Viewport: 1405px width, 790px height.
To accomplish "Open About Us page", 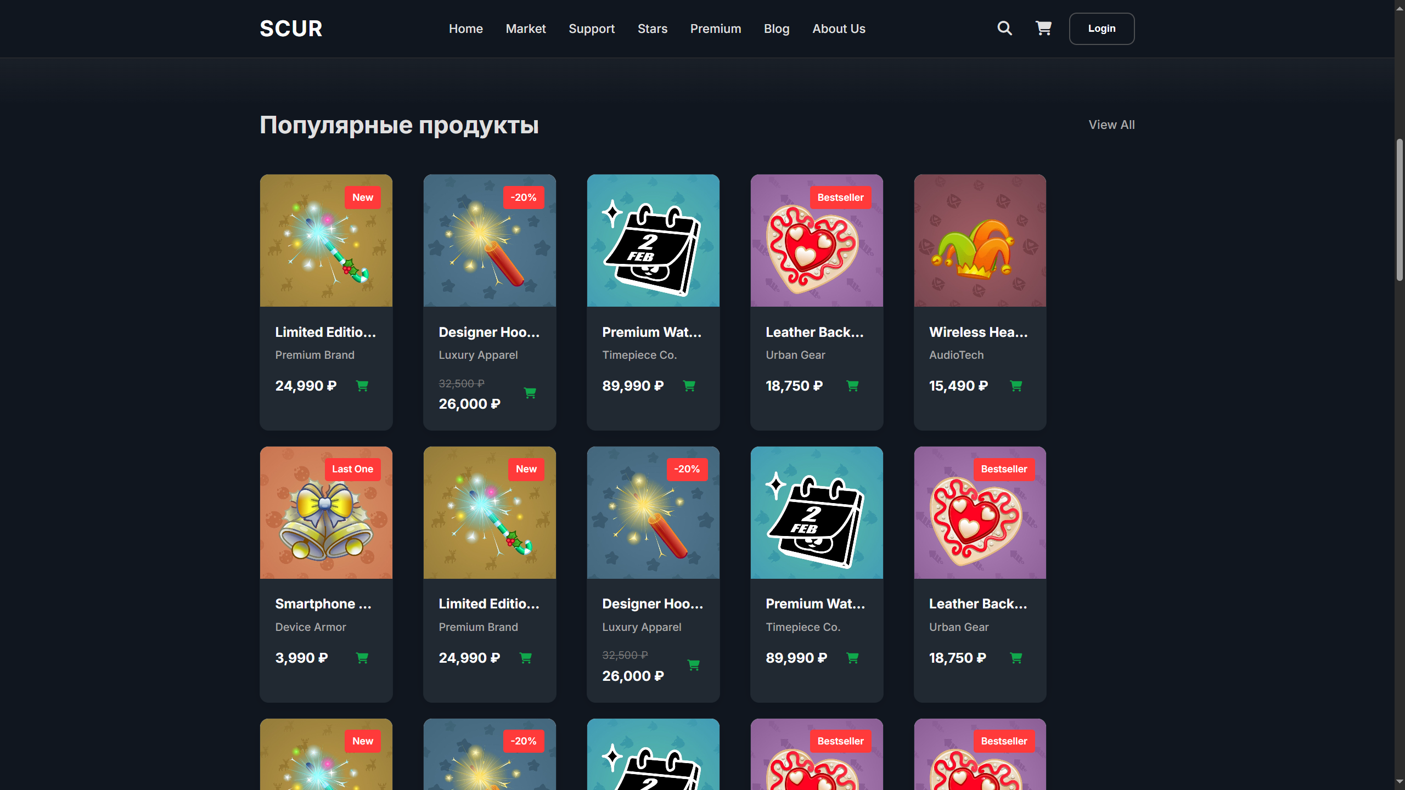I will pos(839,29).
